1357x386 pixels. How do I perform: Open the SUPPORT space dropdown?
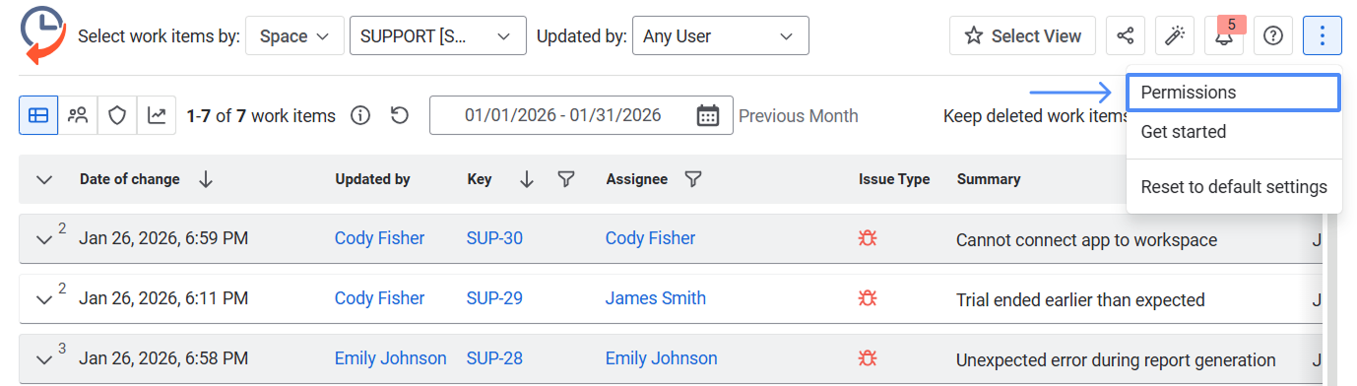[x=438, y=35]
